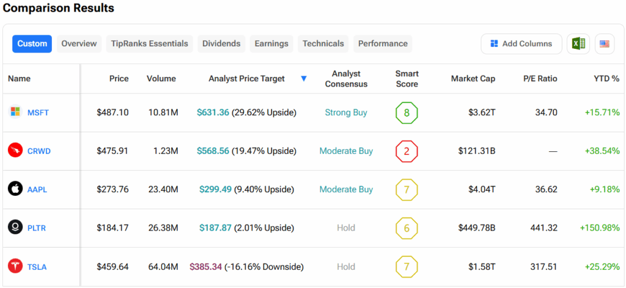The image size is (626, 288).
Task: Click the Palantir logo icon
Action: [15, 228]
